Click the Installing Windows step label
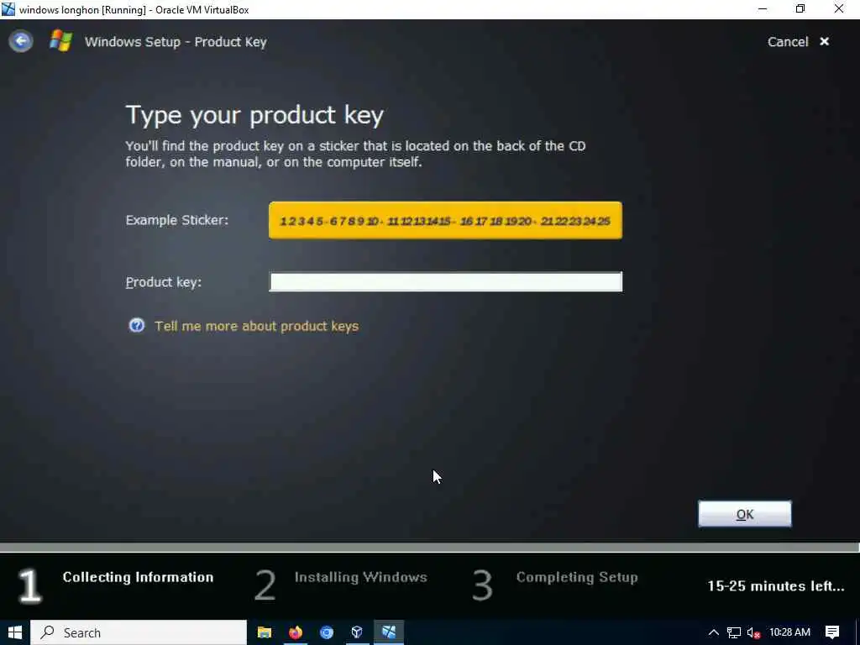 click(x=361, y=577)
